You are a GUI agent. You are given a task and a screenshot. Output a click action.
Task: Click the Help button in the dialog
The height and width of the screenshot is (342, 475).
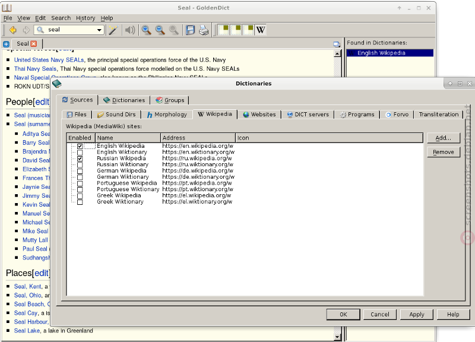pyautogui.click(x=453, y=315)
